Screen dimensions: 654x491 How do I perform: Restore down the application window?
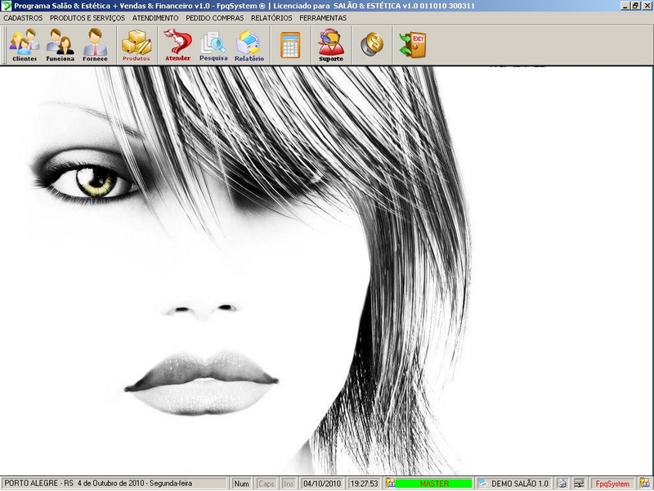635,6
